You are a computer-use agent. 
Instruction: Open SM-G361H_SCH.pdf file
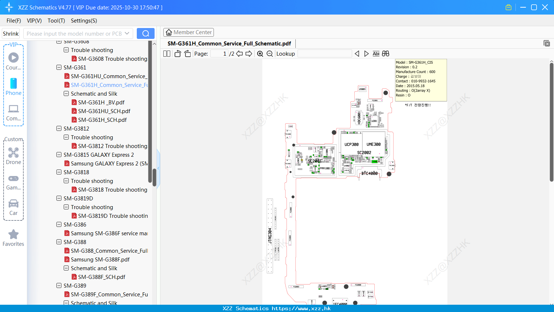[x=99, y=120]
